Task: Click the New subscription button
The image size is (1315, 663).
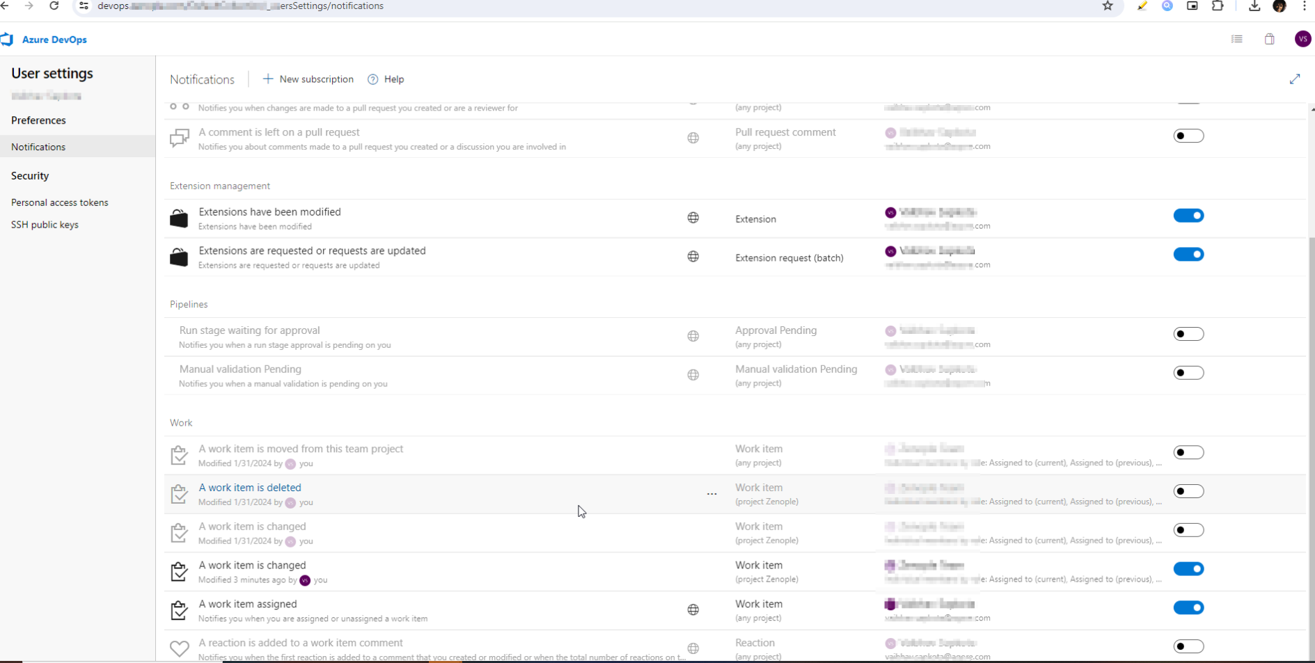Action: [308, 79]
